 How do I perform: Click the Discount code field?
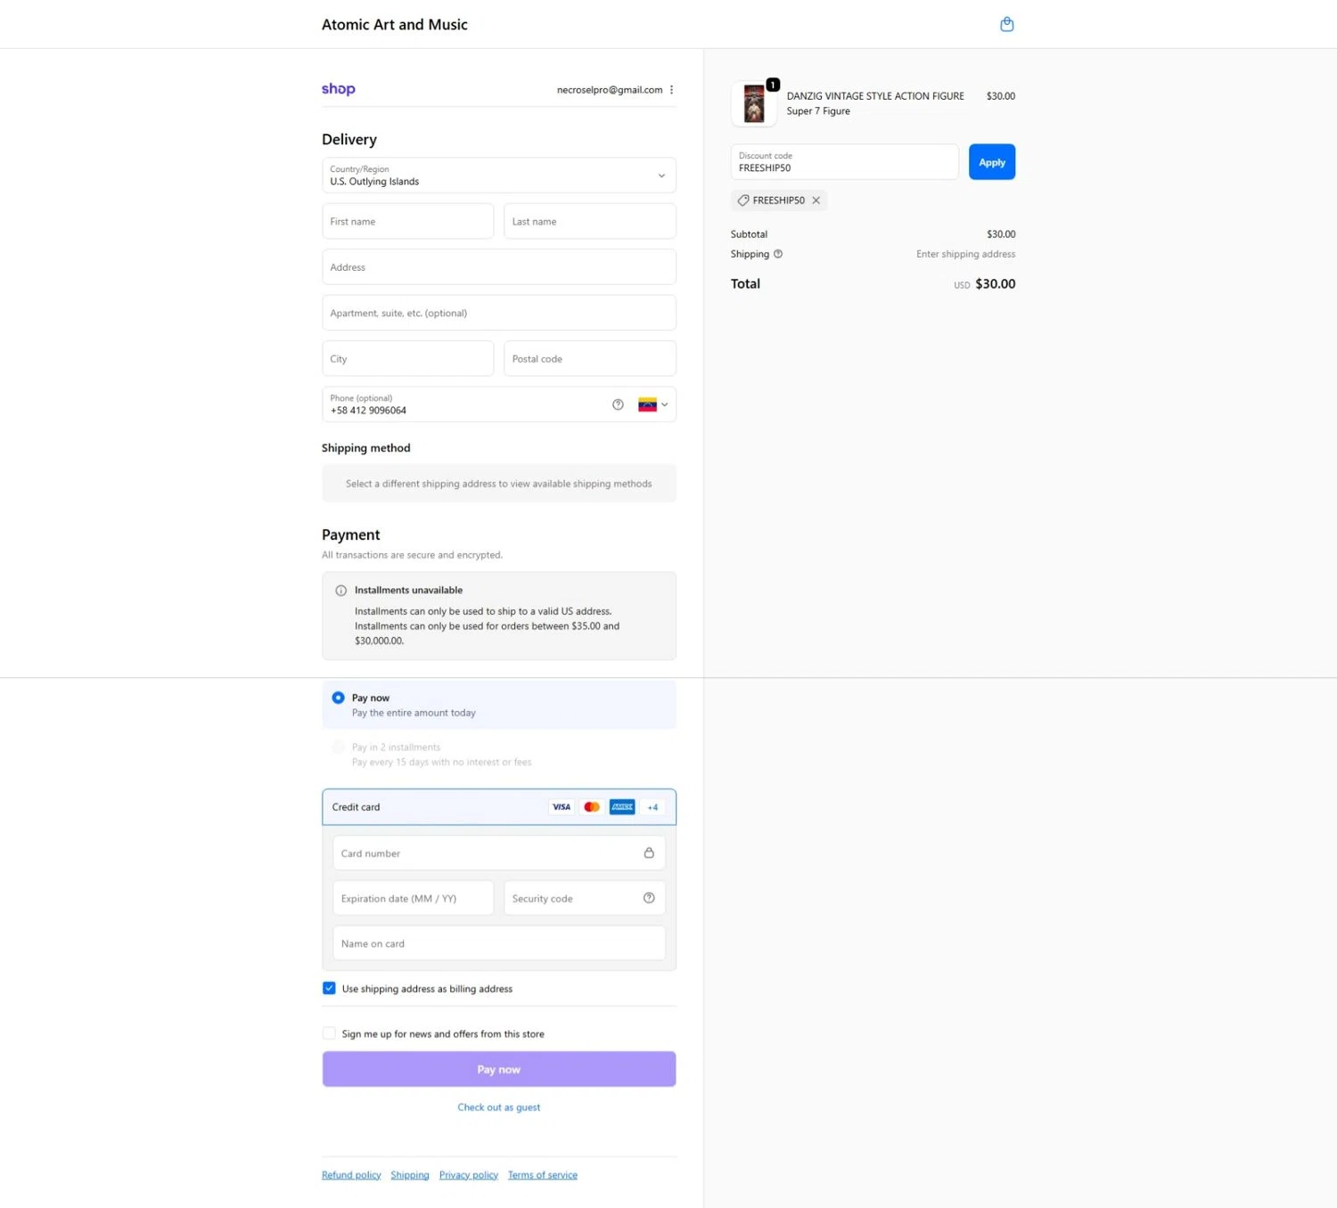(845, 162)
